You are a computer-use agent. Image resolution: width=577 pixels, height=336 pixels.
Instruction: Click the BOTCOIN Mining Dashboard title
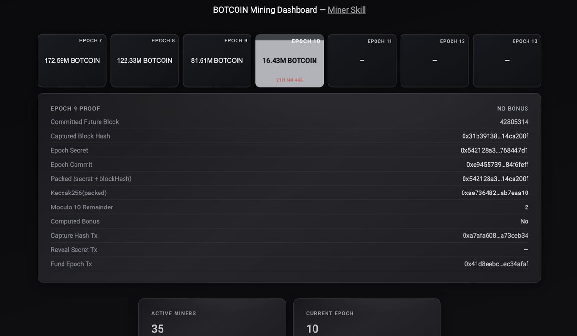(x=265, y=10)
